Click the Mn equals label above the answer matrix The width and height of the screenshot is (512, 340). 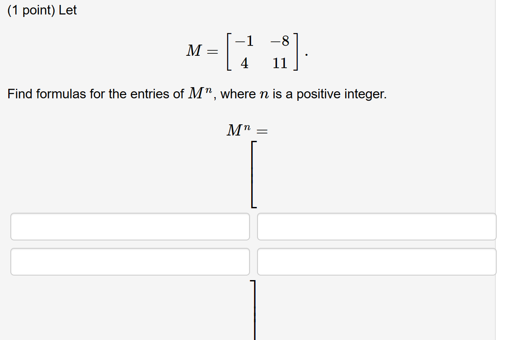point(247,130)
